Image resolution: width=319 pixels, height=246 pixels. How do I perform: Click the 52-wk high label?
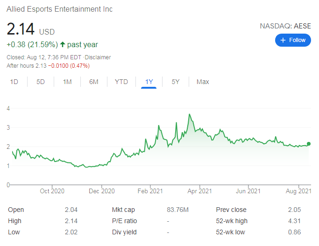232,221
